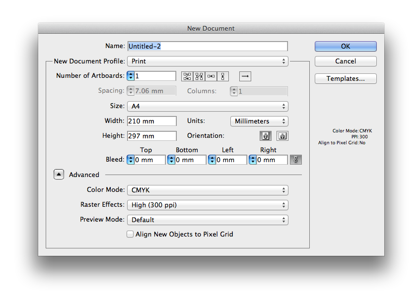Set orientation to Landscape

[x=282, y=136]
